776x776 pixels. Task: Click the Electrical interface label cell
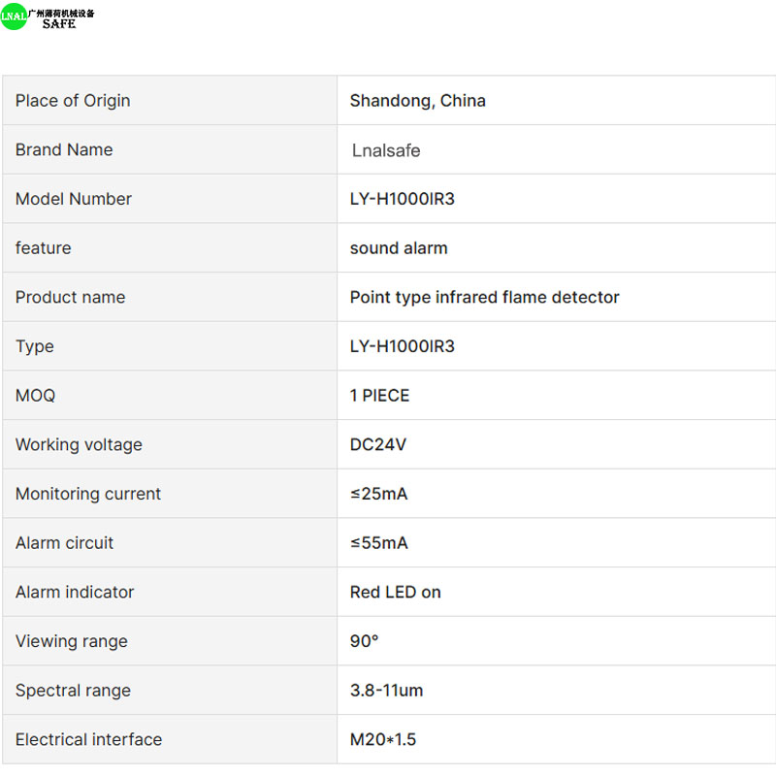pyautogui.click(x=170, y=739)
